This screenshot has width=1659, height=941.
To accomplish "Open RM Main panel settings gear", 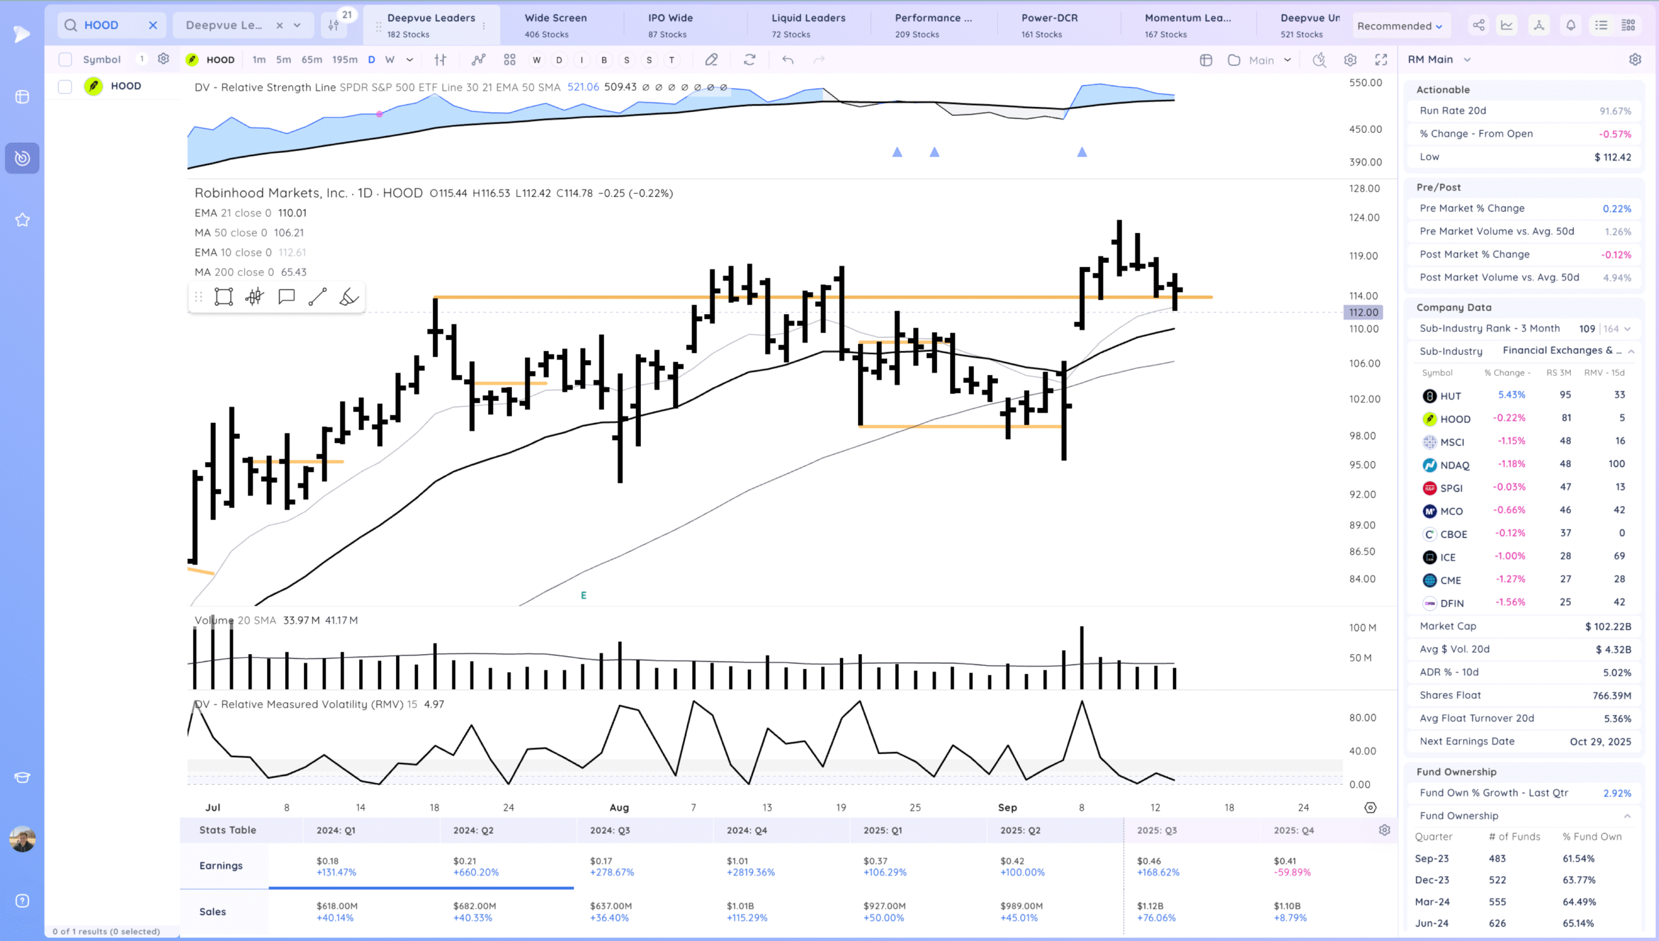I will click(x=1635, y=60).
